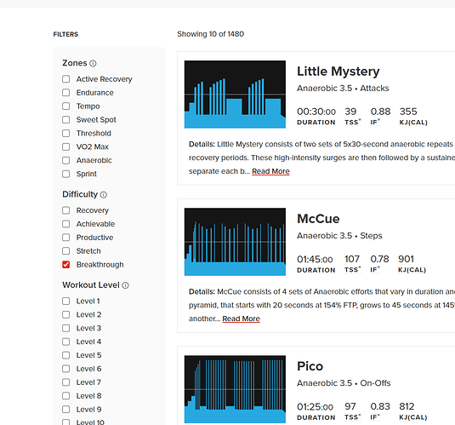Open the Pico workout chart thumbnail

tap(235, 389)
